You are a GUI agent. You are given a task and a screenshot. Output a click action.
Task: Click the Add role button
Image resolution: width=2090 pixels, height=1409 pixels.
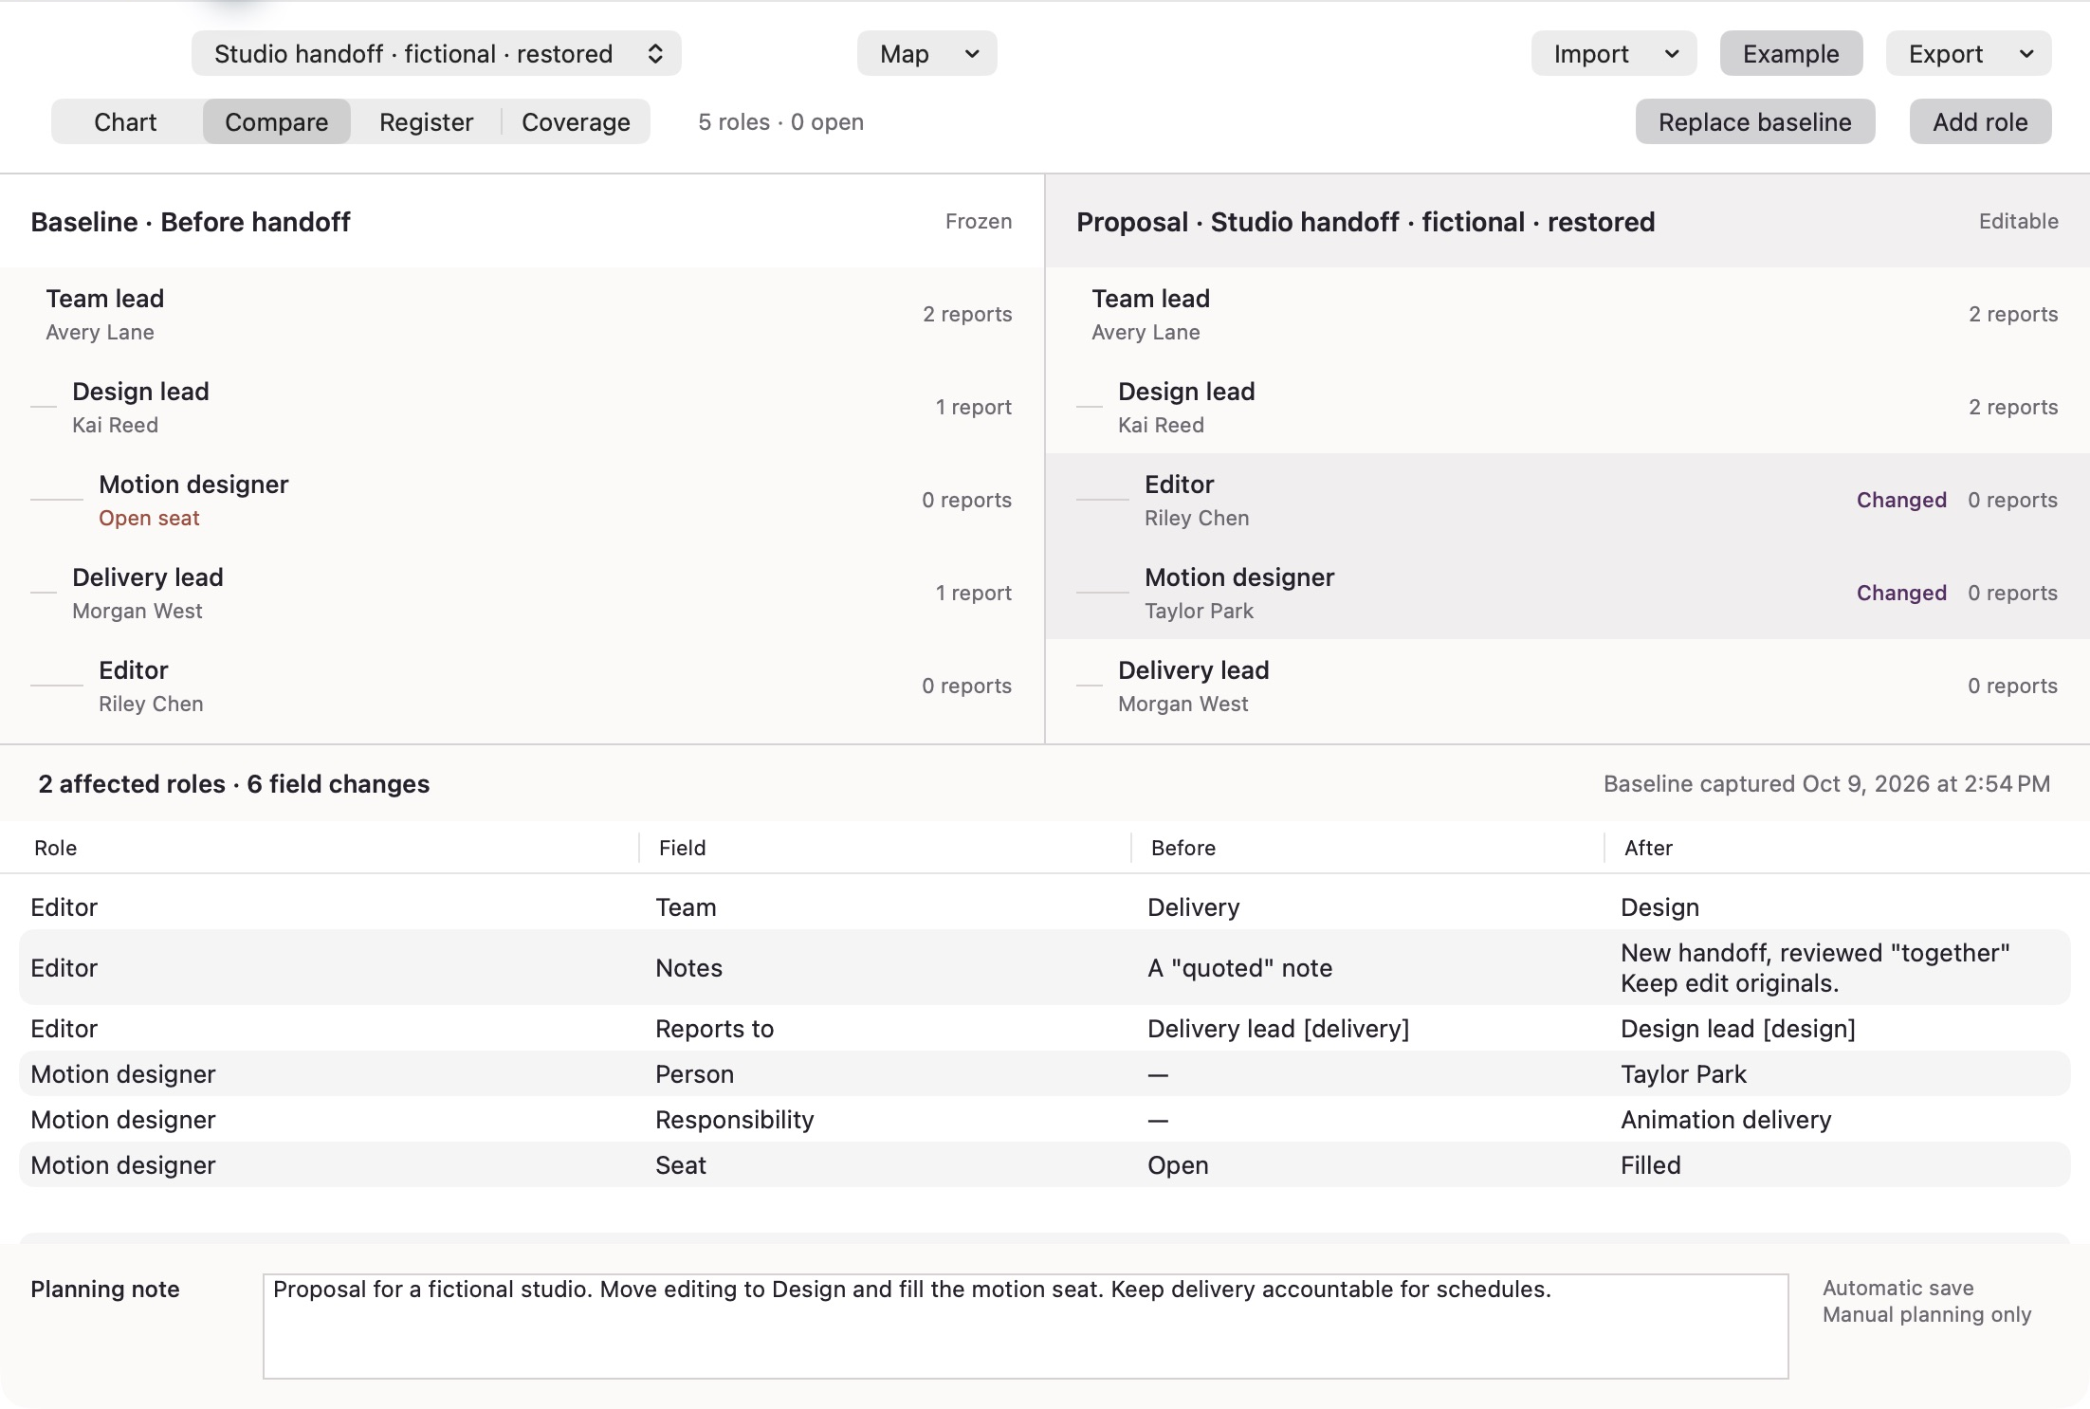pos(1980,121)
